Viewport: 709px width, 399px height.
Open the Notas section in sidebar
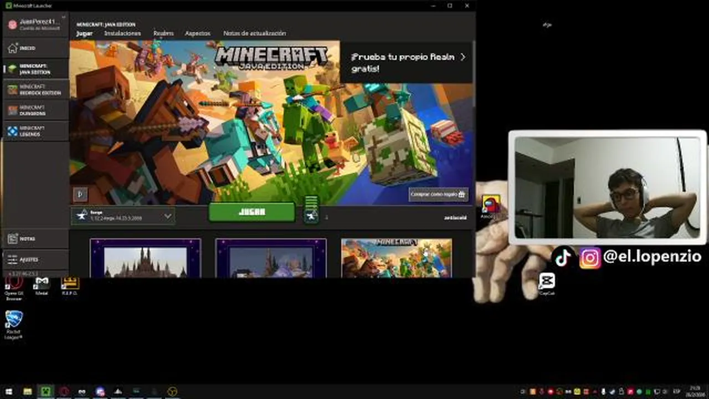click(x=35, y=239)
